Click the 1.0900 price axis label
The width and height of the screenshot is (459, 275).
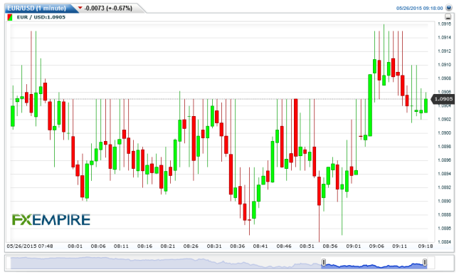coord(444,133)
